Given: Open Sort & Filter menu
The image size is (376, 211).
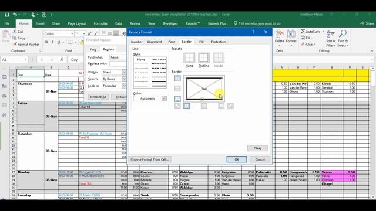Looking at the screenshot, I should click(331, 39).
